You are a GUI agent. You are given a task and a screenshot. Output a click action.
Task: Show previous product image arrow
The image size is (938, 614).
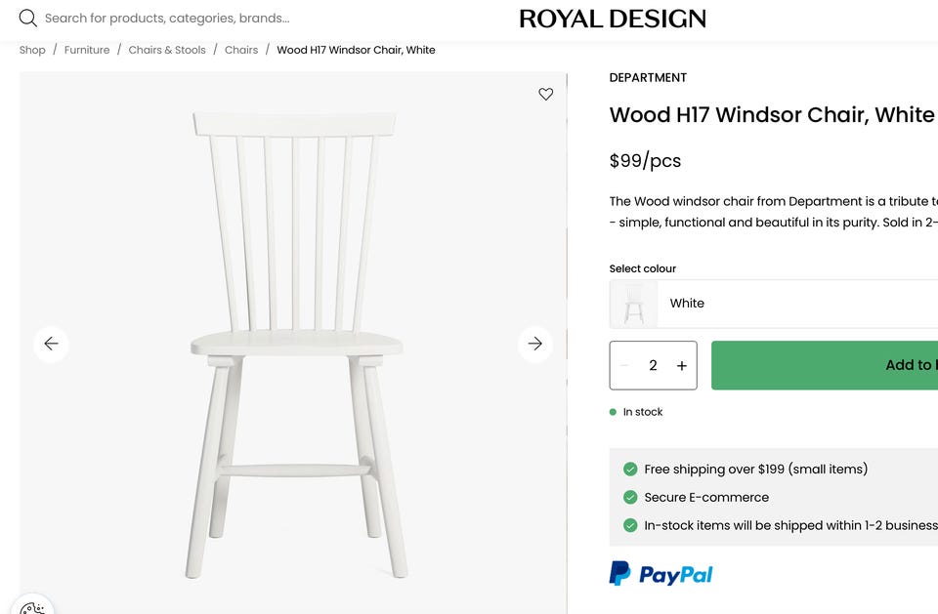pos(51,344)
